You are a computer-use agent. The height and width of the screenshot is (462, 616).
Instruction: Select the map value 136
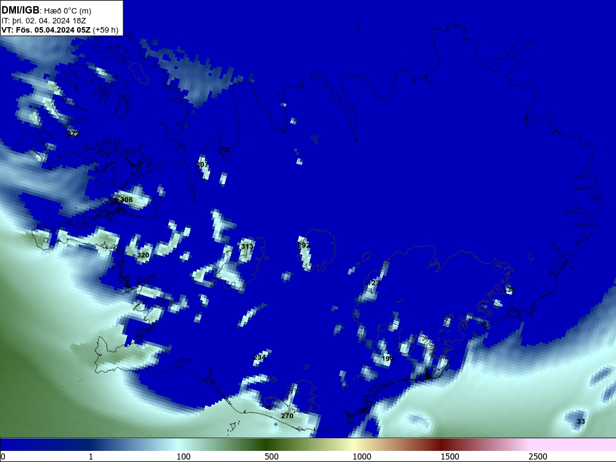pyautogui.click(x=509, y=290)
